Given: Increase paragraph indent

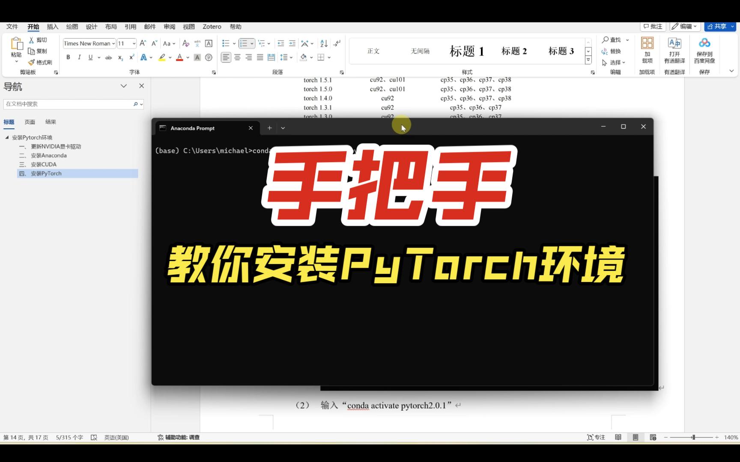Looking at the screenshot, I should (x=292, y=43).
